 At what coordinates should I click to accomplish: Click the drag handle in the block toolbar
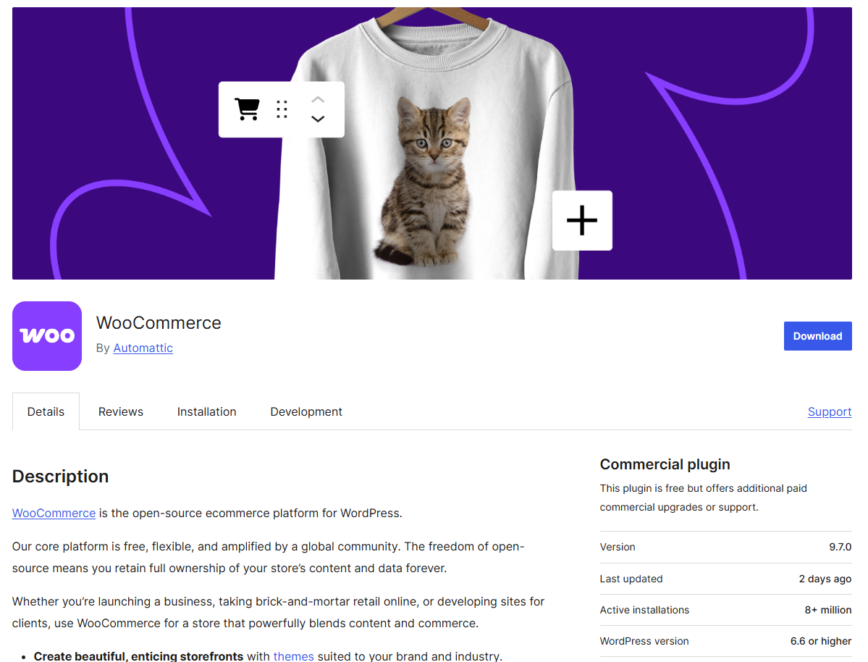[282, 109]
